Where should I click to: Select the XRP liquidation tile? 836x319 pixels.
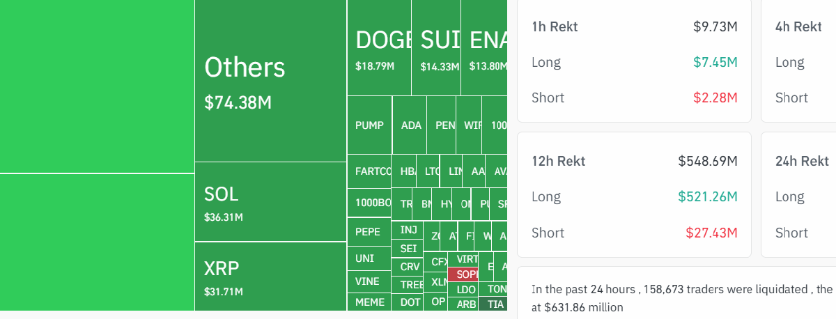270,277
